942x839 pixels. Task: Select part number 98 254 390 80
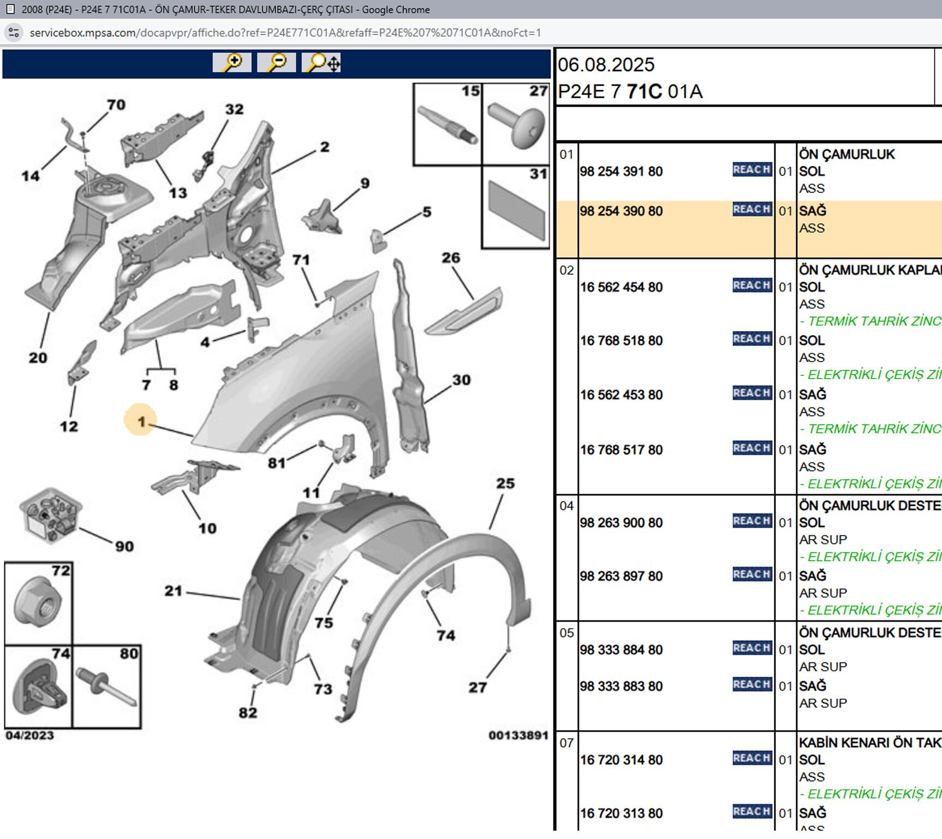point(621,211)
